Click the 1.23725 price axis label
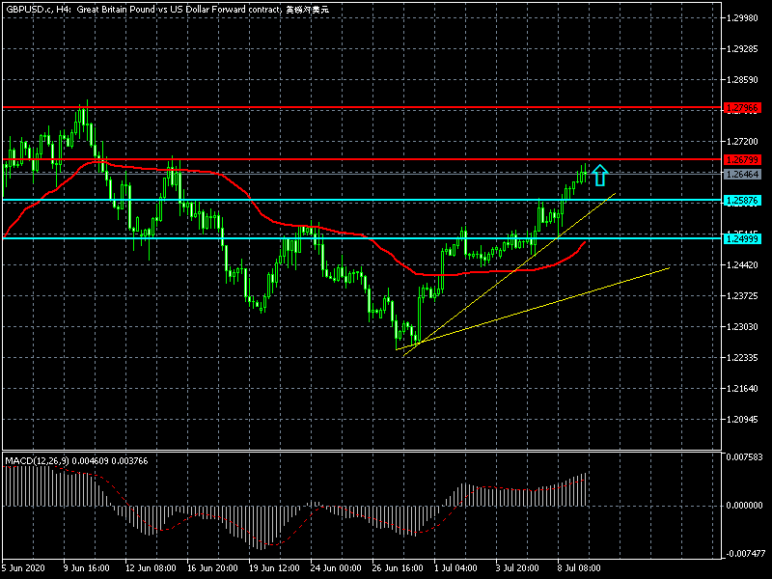Viewport: 772px width, 579px height. pos(742,295)
